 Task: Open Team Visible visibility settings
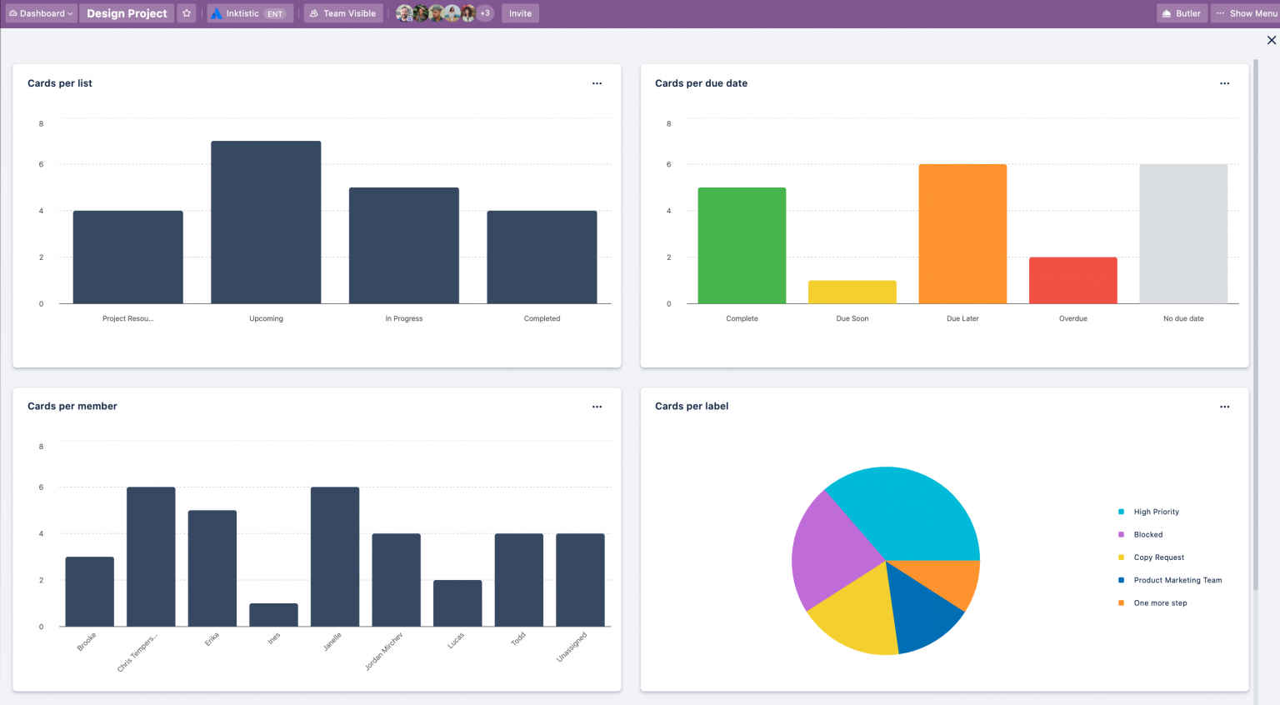pos(342,12)
